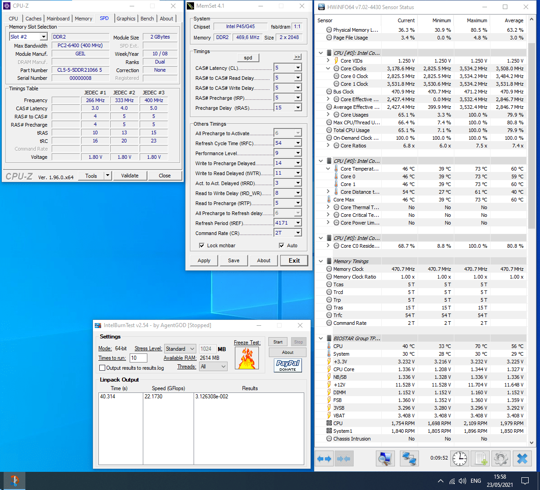
Task: Click the spd button in MemSet
Action: click(x=248, y=58)
